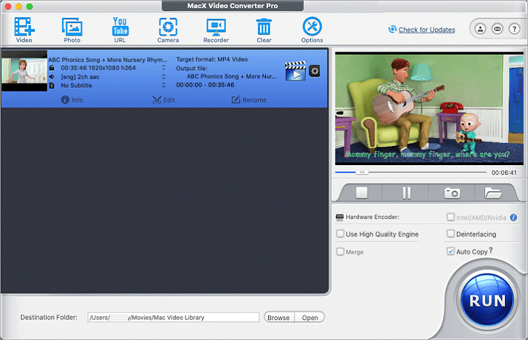Click the clapperboard output profile icon

(x=295, y=71)
